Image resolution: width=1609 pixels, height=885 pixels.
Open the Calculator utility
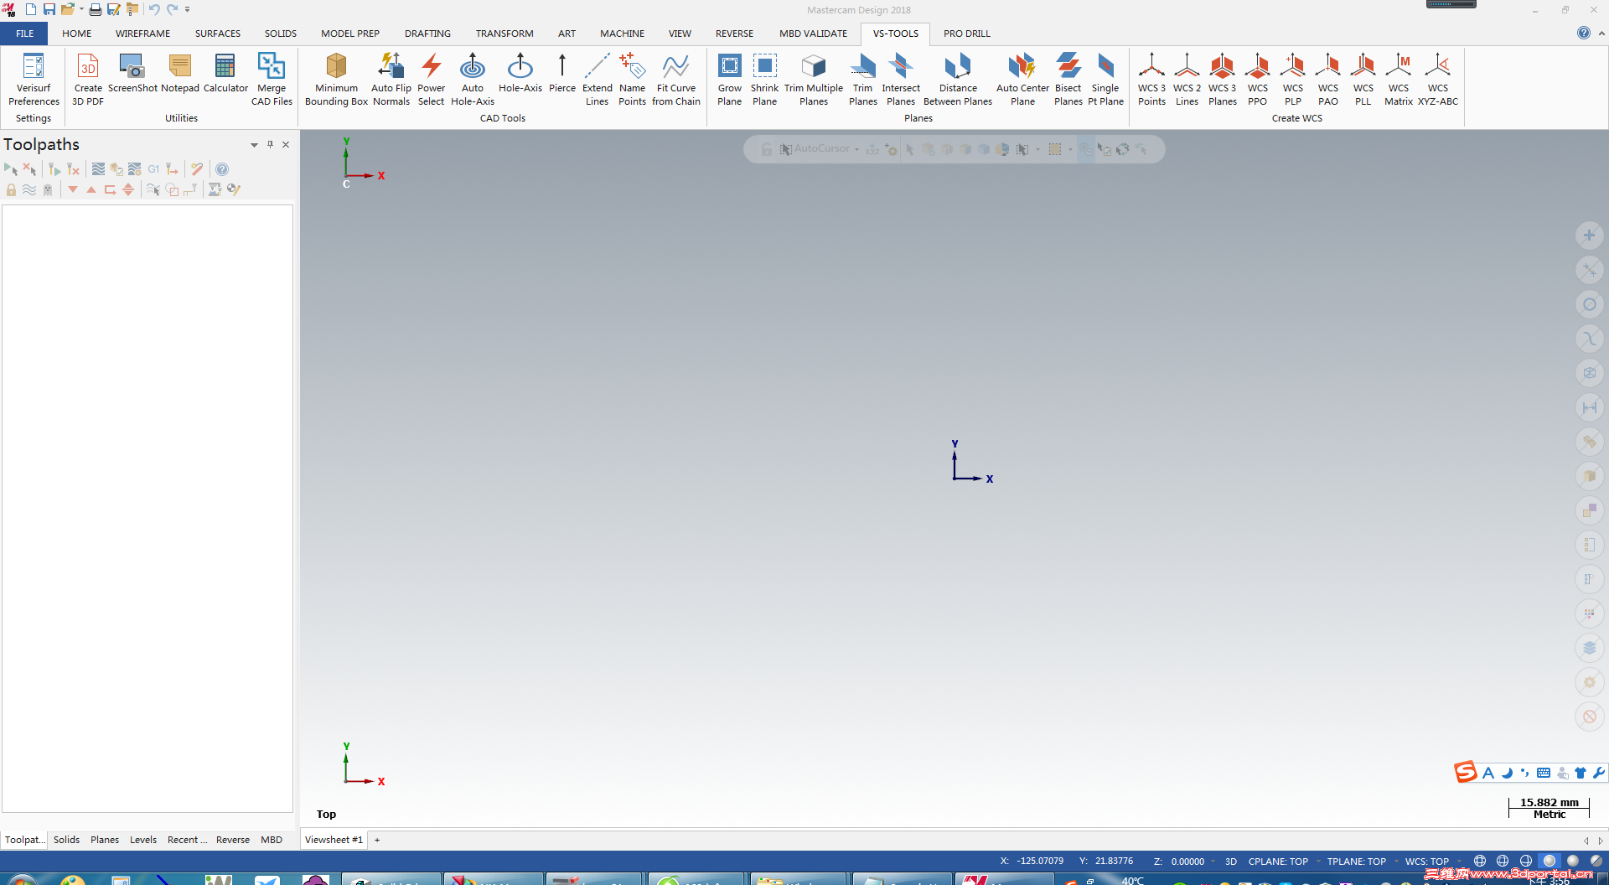coord(225,73)
